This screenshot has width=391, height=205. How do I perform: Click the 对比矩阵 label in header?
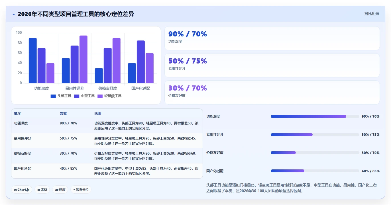(x=372, y=14)
